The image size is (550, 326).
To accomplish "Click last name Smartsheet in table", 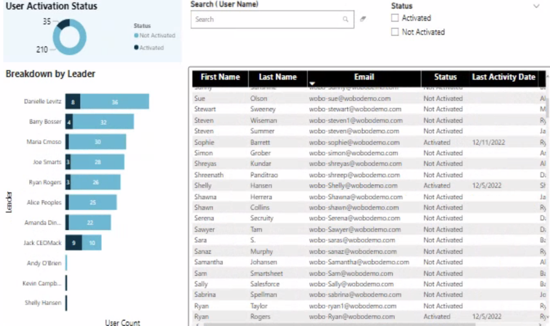I will pos(266,273).
